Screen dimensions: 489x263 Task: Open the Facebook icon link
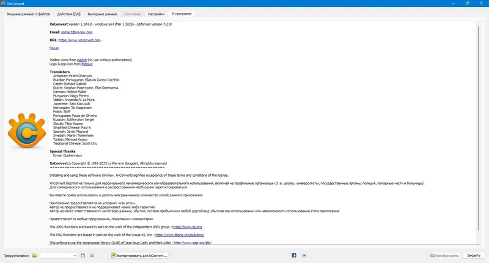[x=294, y=256]
